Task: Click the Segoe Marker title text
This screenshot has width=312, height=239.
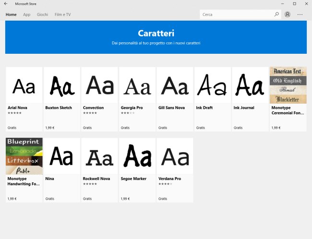Action: tap(133, 179)
